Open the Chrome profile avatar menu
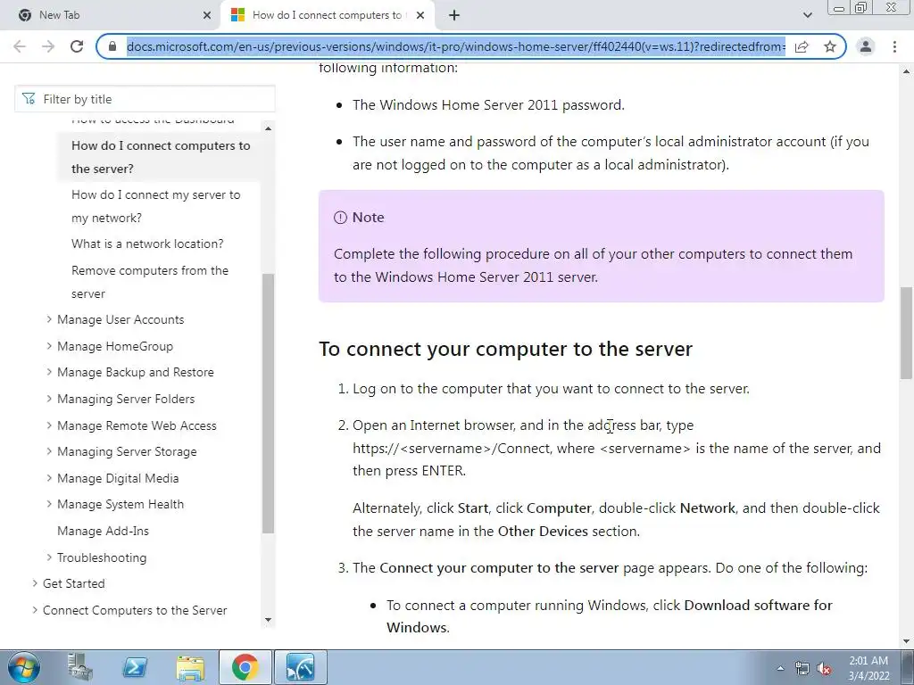914x685 pixels. click(866, 46)
